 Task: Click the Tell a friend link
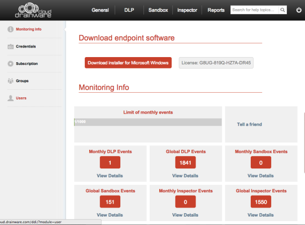pos(250,124)
